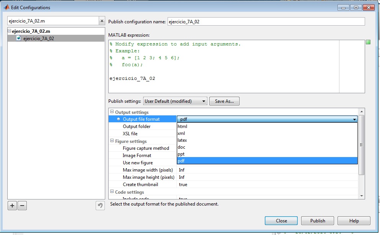Click the ejercicio_7A_02 expression line

[132, 78]
